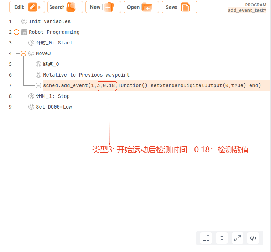271x252 pixels.
Task: Select the sched.add_event script line
Action: [156, 85]
